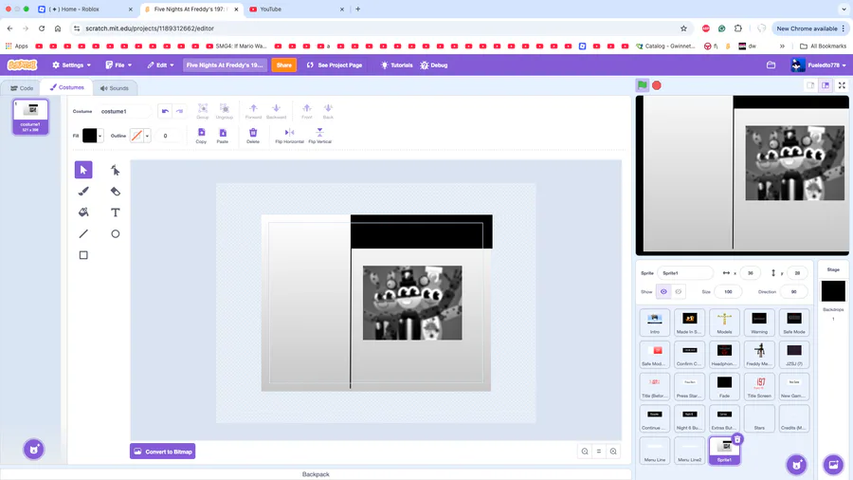Open Fill color dropdown

pos(100,136)
